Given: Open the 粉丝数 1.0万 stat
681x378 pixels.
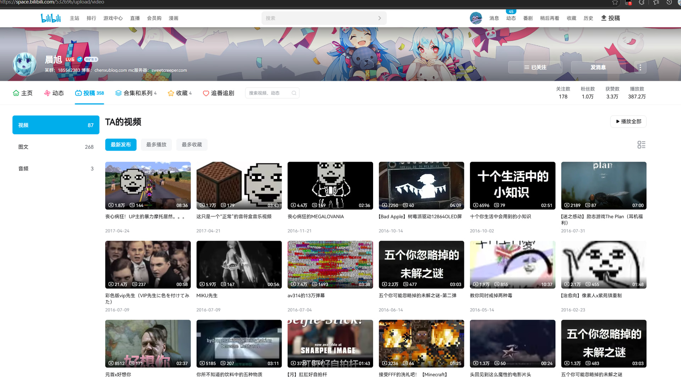Looking at the screenshot, I should (x=588, y=93).
